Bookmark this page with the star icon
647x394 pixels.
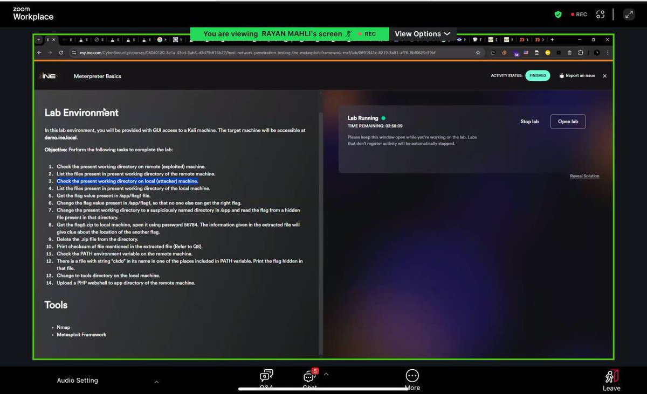(478, 53)
